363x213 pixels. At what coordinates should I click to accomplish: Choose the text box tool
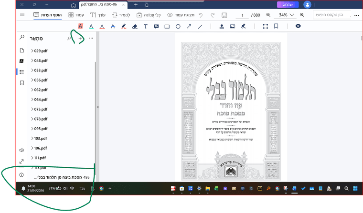[146, 27]
